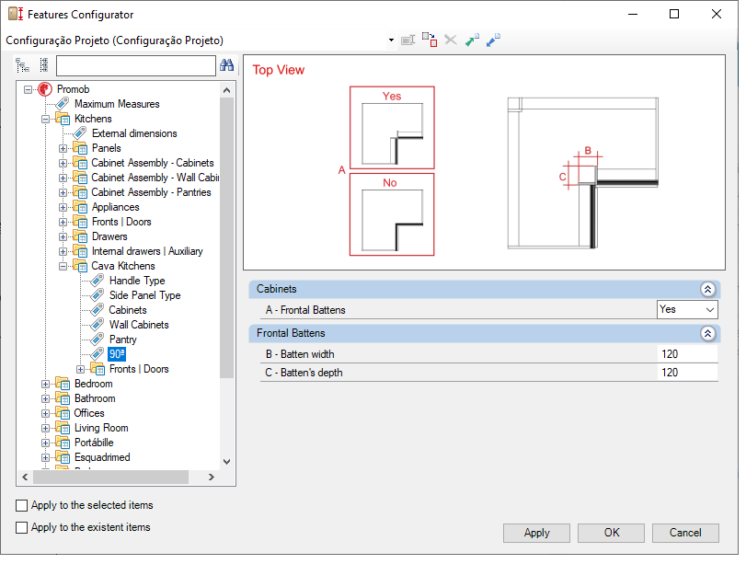Click the expand tree icon beside search field
This screenshot has height=564, width=746.
tap(22, 65)
